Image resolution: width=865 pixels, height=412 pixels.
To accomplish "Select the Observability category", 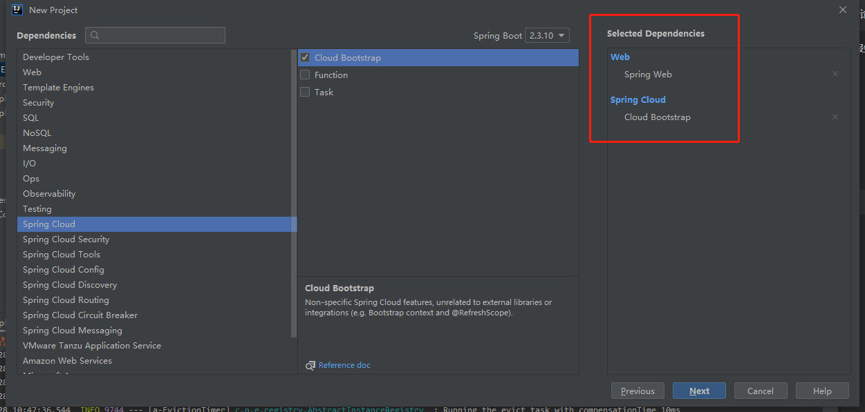I will (x=154, y=194).
